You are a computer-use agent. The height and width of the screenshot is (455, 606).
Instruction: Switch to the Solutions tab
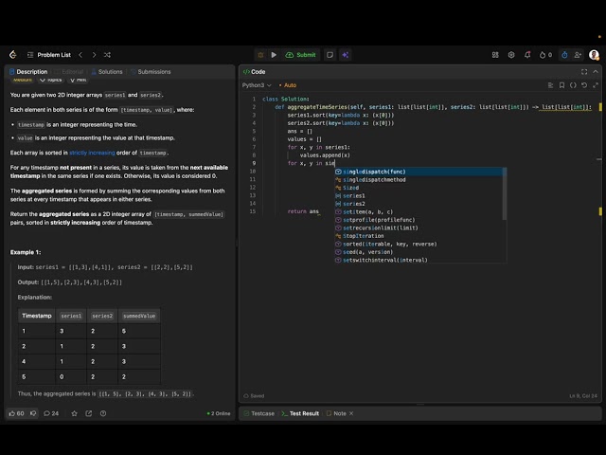coord(107,72)
